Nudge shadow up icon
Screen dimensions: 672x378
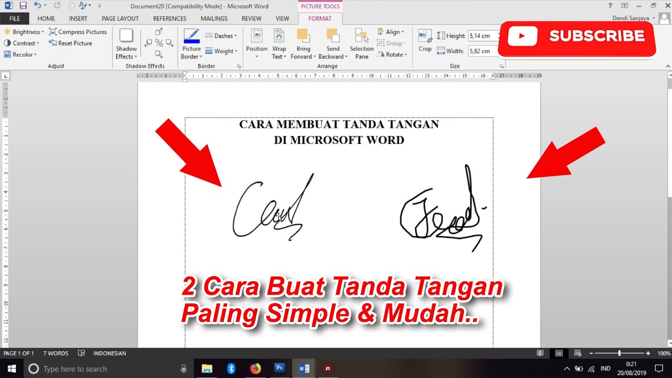tap(159, 32)
